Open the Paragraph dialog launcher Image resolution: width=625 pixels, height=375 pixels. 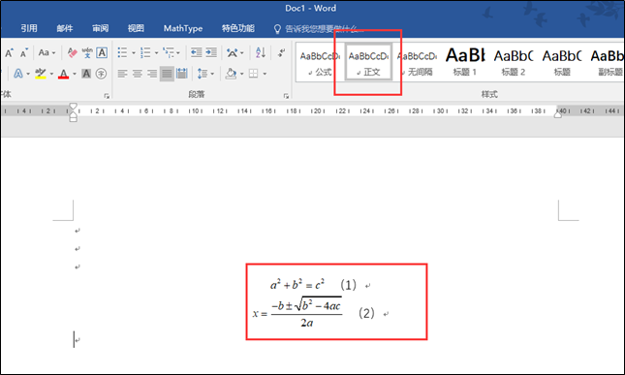tap(286, 96)
